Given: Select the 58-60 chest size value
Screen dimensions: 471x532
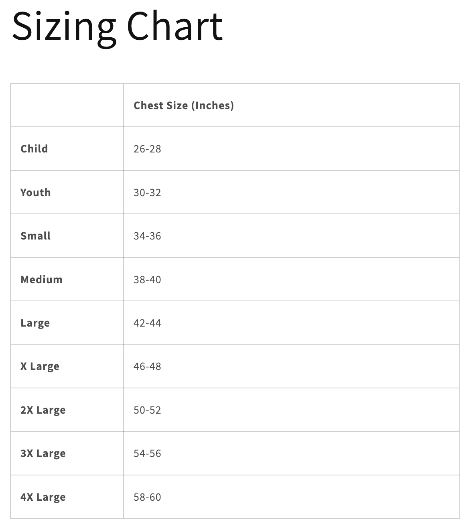Looking at the screenshot, I should coord(147,497).
